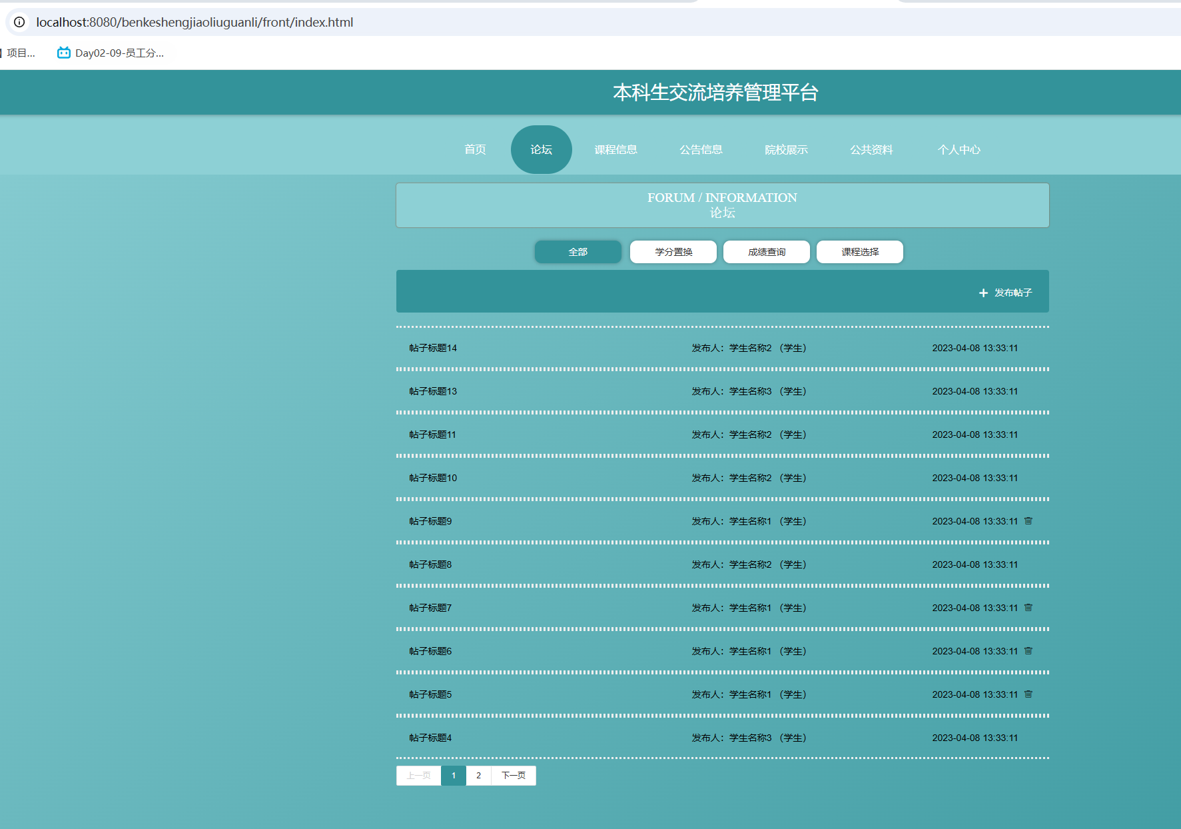The height and width of the screenshot is (829, 1181).
Task: Switch to 院校展示 page
Action: 786,149
